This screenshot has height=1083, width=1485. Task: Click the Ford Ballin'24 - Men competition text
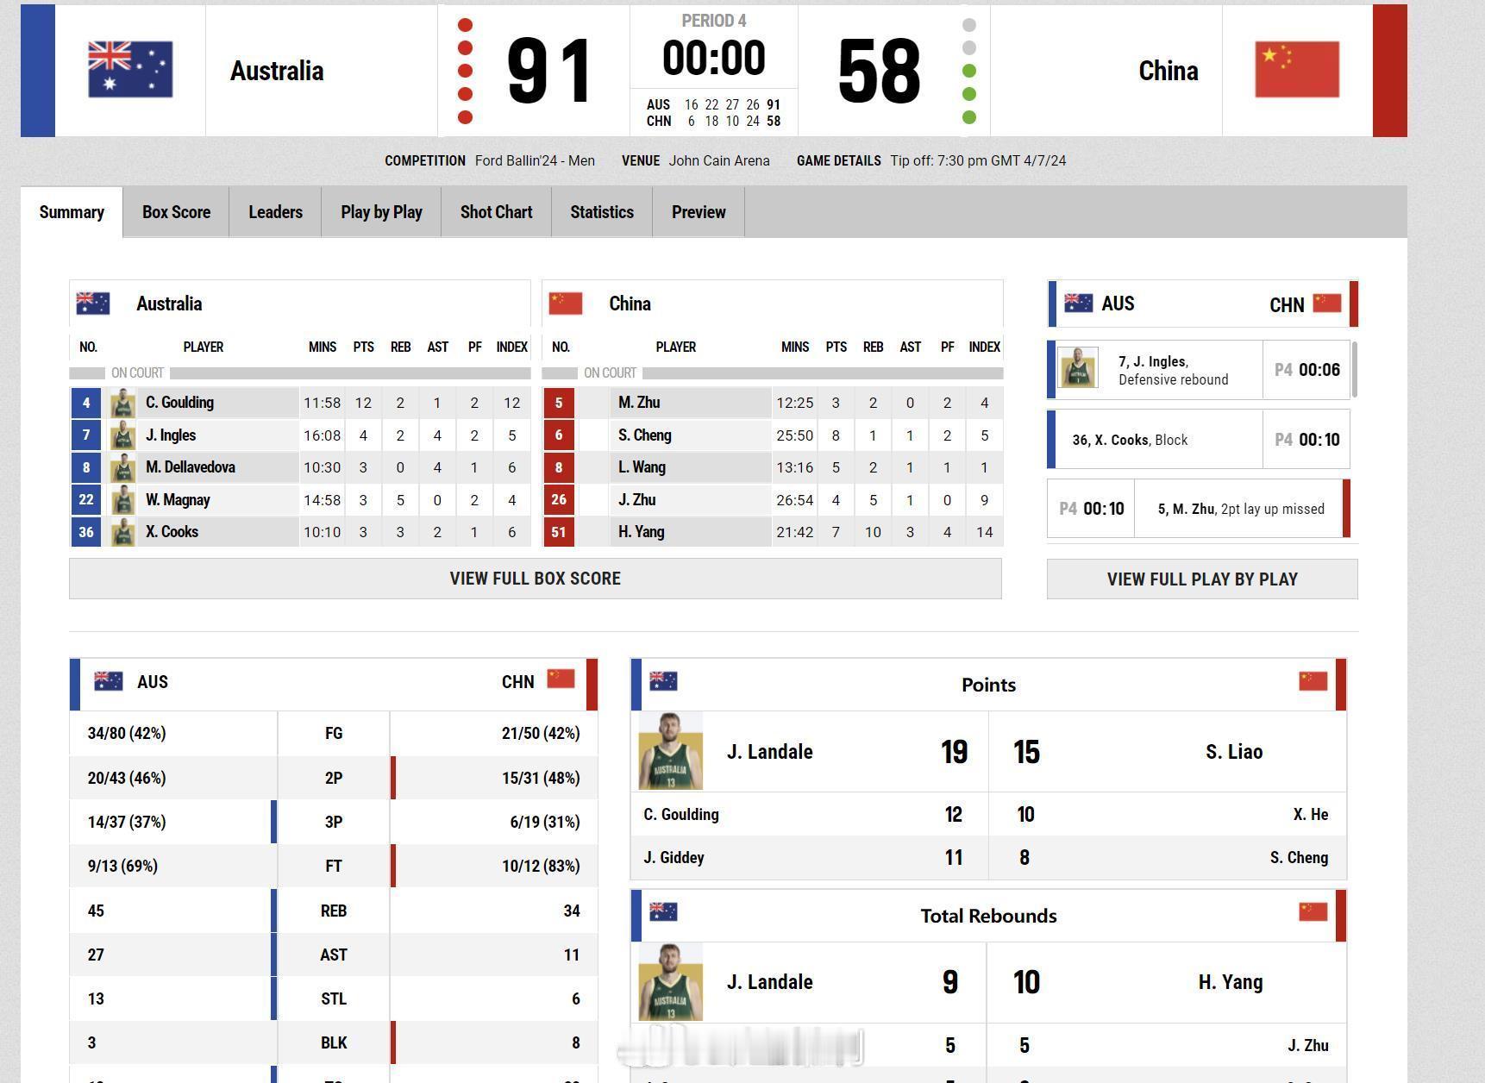click(x=535, y=160)
